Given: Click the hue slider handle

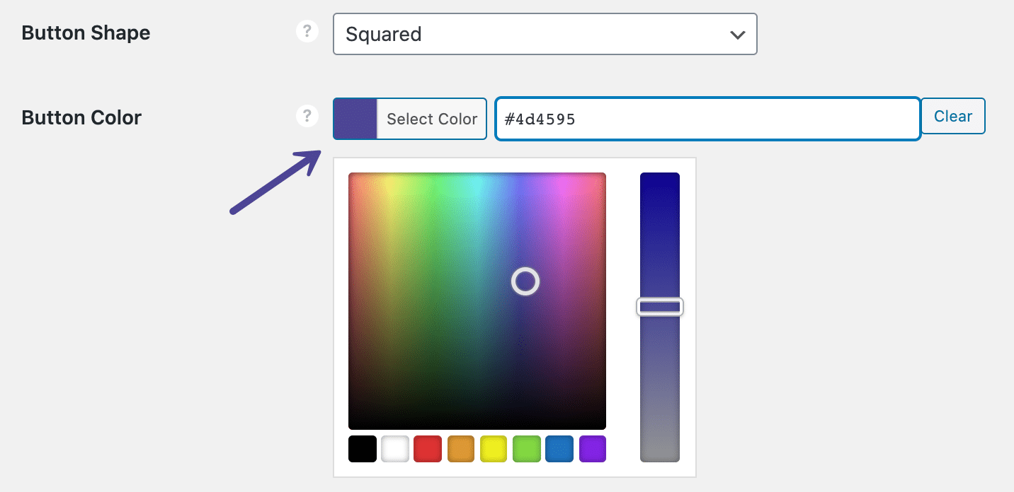Looking at the screenshot, I should click(x=659, y=306).
